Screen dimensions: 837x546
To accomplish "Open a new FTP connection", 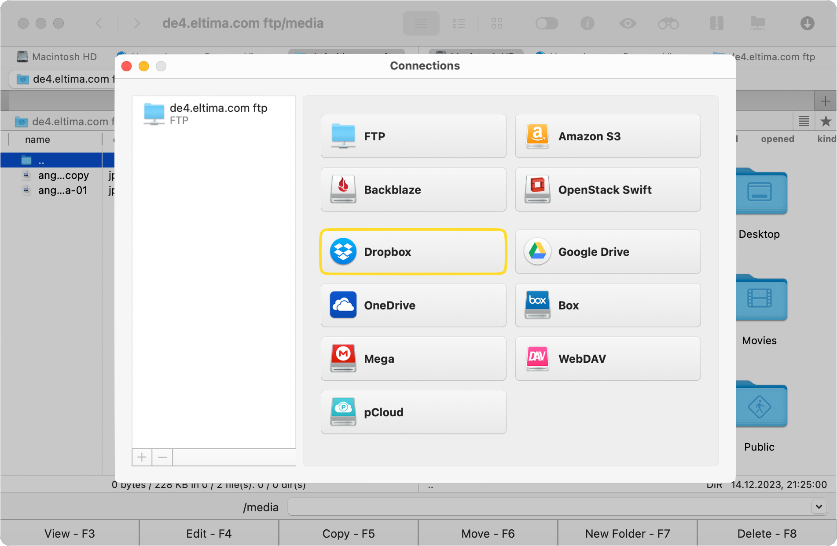I will [x=413, y=136].
